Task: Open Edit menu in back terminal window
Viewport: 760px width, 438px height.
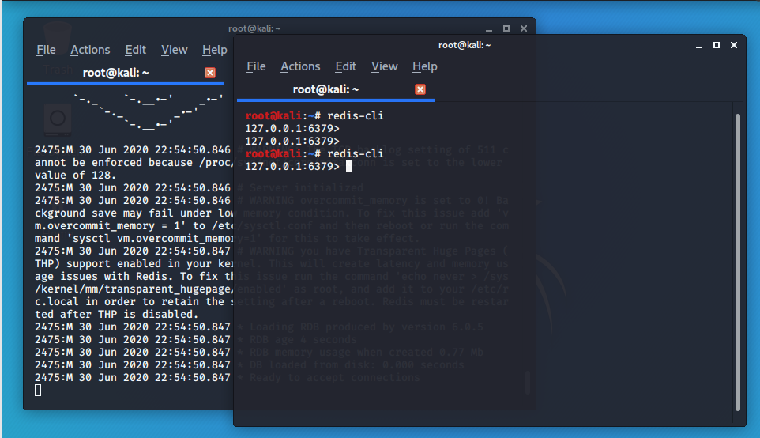Action: click(x=136, y=50)
